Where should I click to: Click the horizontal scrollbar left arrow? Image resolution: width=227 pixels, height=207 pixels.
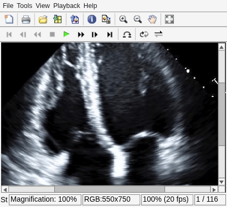[x=5, y=190]
